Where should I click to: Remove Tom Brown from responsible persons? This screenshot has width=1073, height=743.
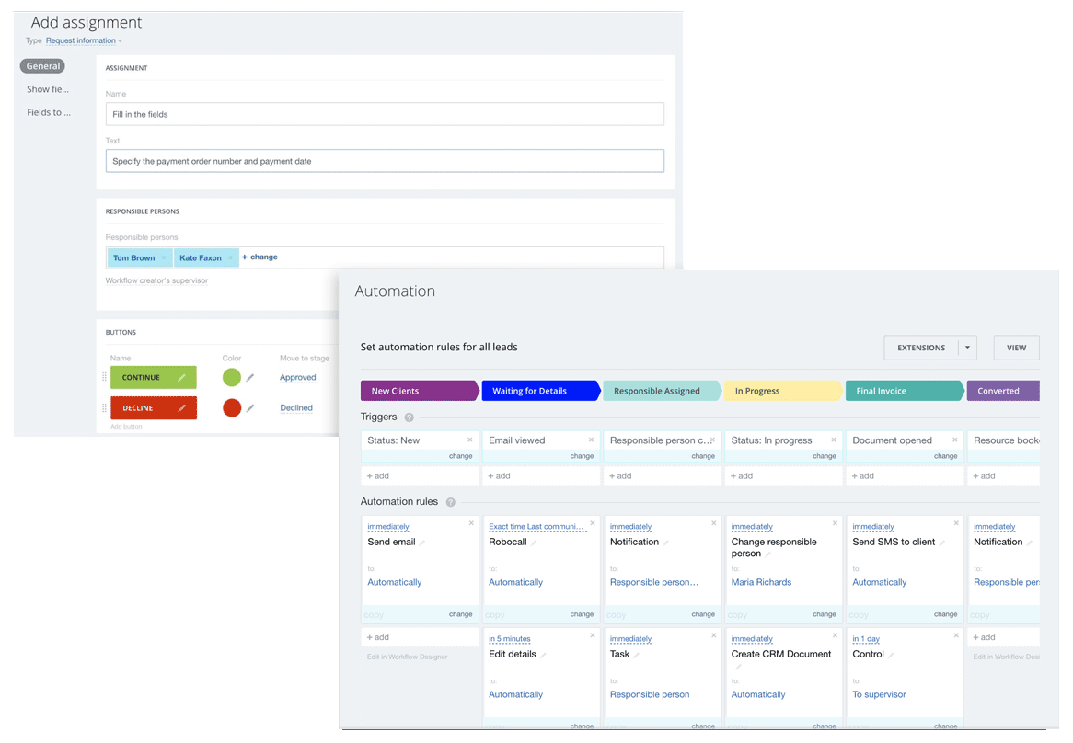pyautogui.click(x=164, y=258)
